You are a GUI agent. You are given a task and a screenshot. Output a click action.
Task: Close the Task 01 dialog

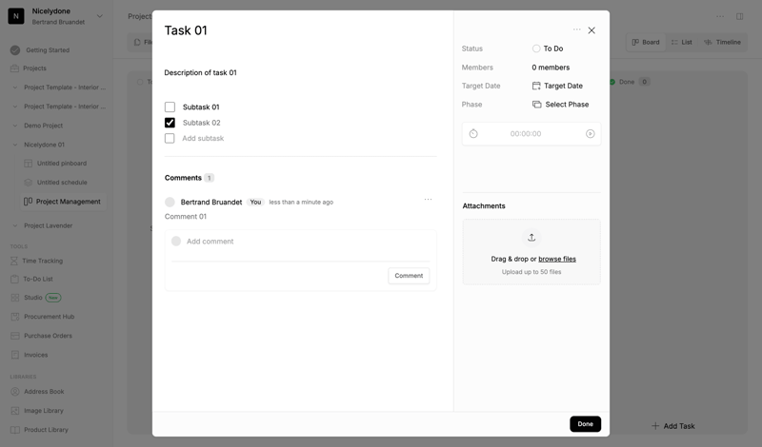coord(592,30)
